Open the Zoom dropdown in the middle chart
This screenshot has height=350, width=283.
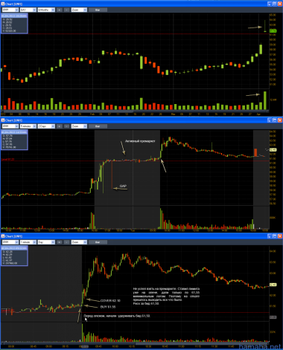tap(79, 126)
